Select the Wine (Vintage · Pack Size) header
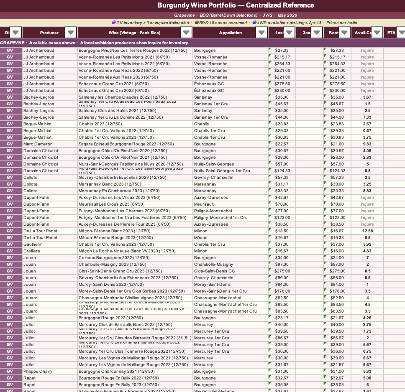The width and height of the screenshot is (405, 392). tap(135, 33)
